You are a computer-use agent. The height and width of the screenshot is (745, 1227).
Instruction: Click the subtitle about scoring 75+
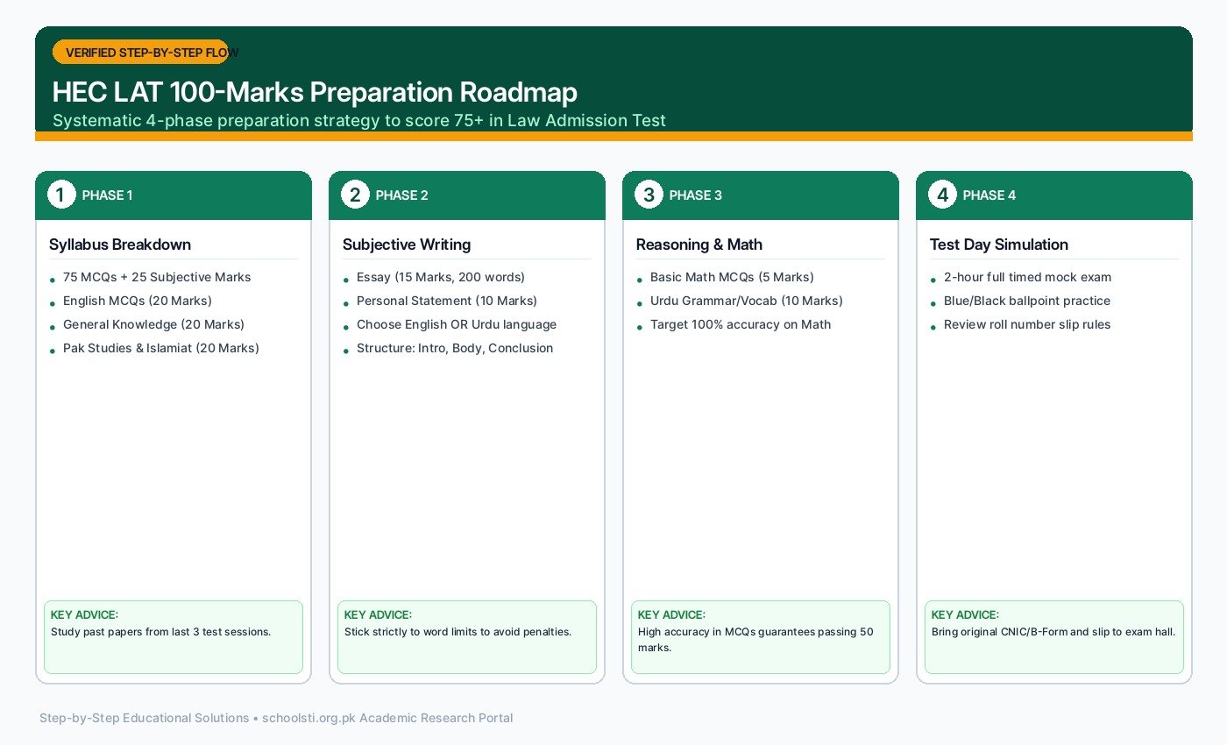[359, 120]
